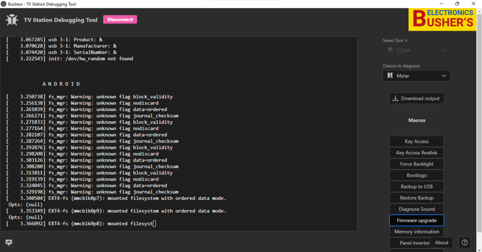
Task: Click the monitor activity icon at bottom left
Action: [x=9, y=243]
